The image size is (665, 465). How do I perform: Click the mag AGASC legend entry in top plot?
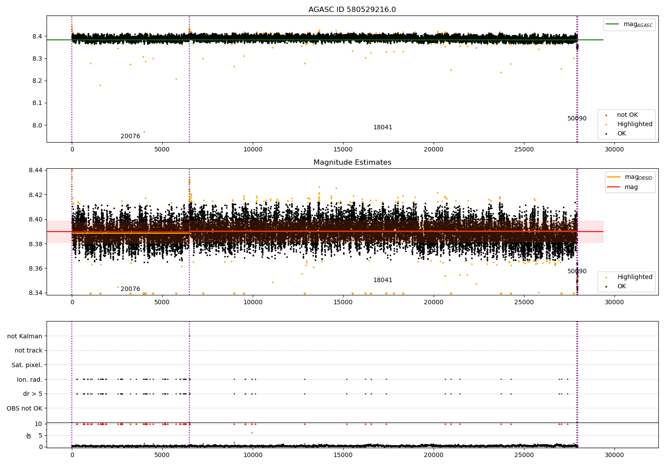tap(629, 24)
